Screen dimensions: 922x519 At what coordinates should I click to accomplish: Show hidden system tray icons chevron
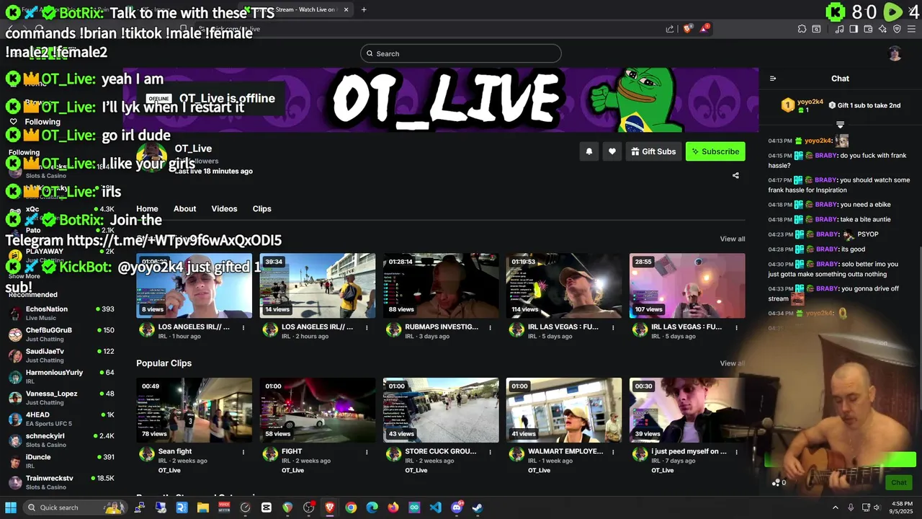(836, 507)
